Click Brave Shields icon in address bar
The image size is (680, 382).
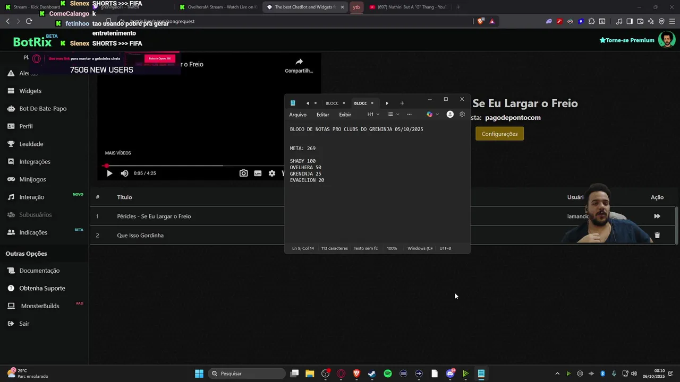[x=481, y=21]
